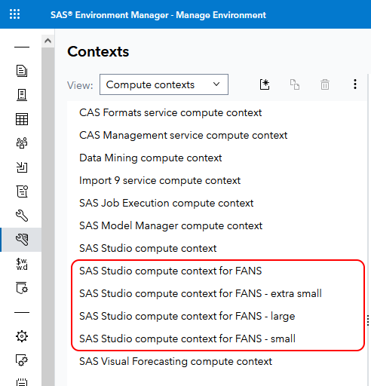Open the single wrench sidebar icon
Viewport: 371px width, 386px height.
tap(22, 216)
